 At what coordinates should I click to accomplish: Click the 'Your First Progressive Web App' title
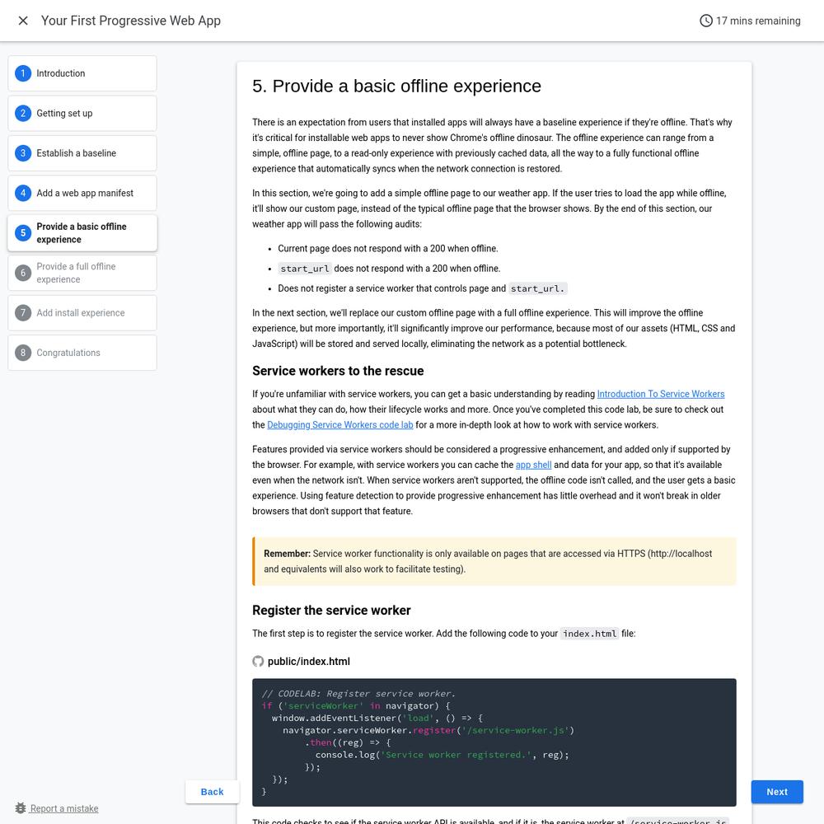131,21
